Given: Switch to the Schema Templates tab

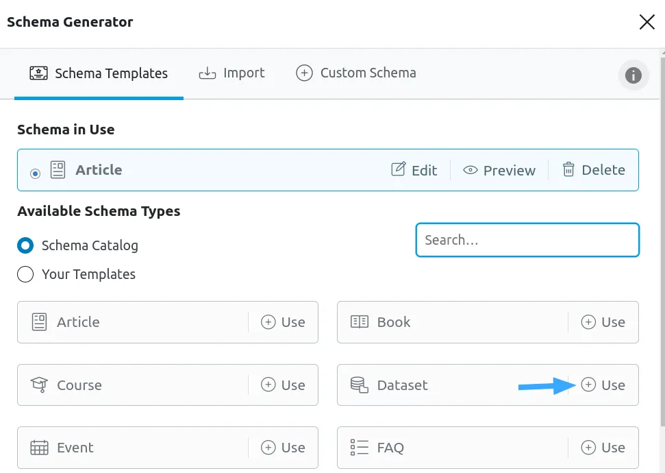Looking at the screenshot, I should click(x=99, y=73).
